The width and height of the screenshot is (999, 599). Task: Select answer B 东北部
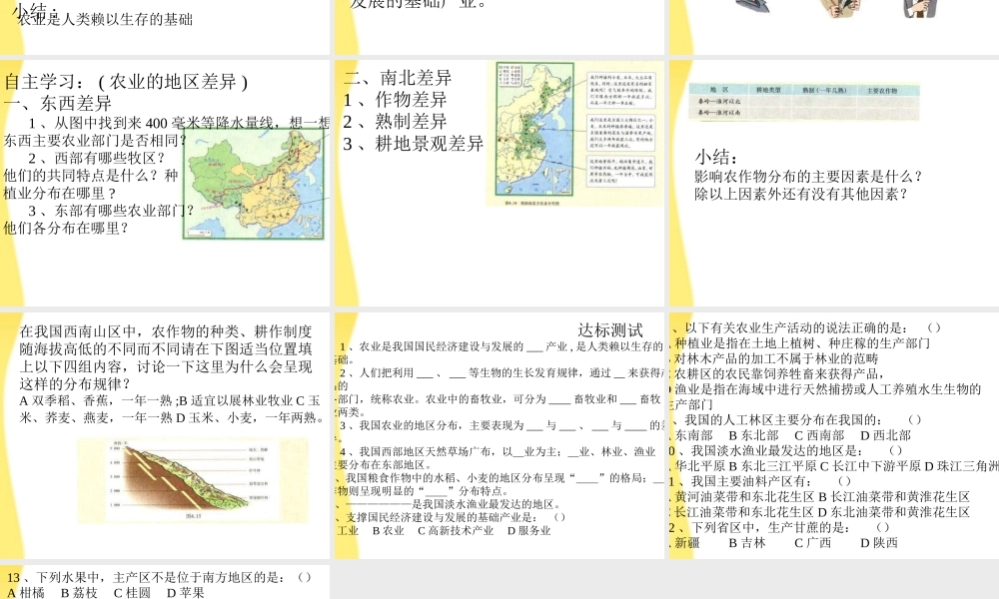click(753, 435)
